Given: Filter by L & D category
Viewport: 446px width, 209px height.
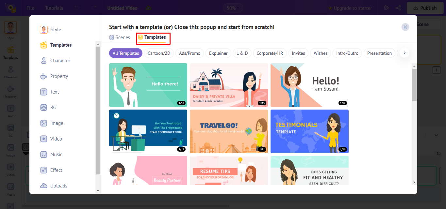Looking at the screenshot, I should tap(242, 53).
